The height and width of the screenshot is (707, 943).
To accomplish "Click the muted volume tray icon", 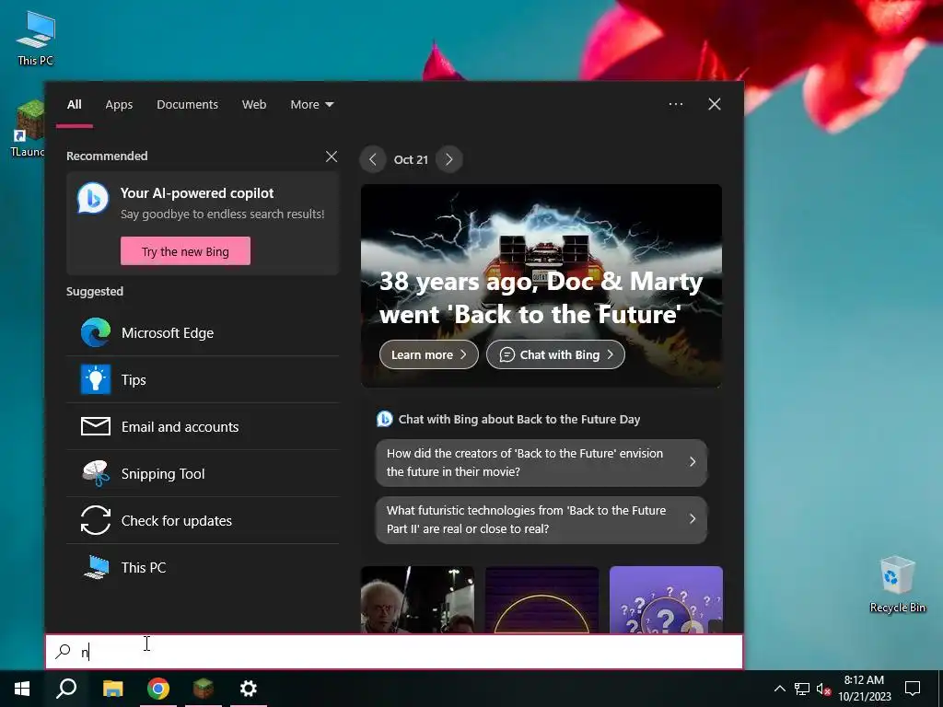I will (823, 689).
